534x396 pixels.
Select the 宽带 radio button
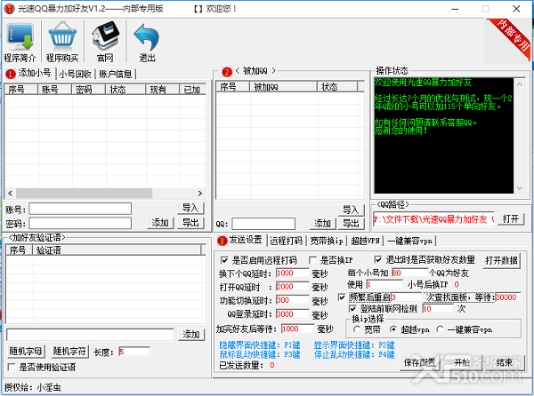[x=357, y=329]
